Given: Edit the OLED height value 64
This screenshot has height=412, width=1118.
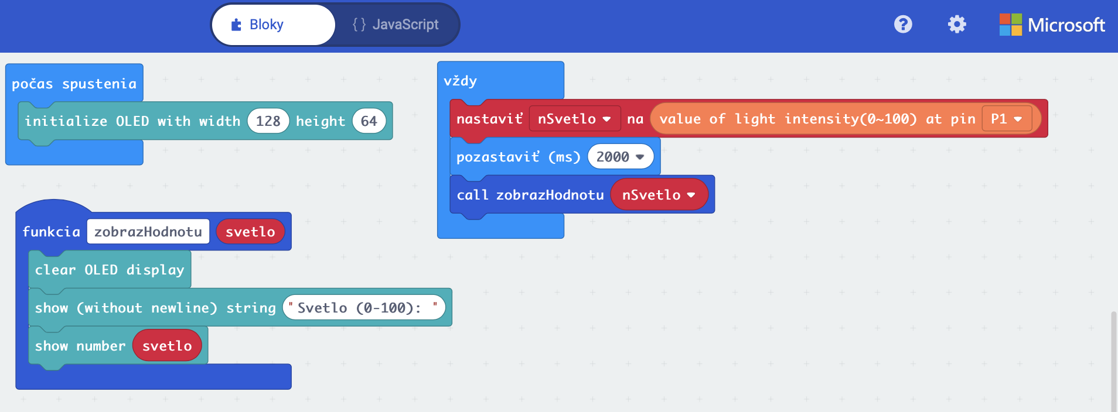Looking at the screenshot, I should tap(369, 121).
